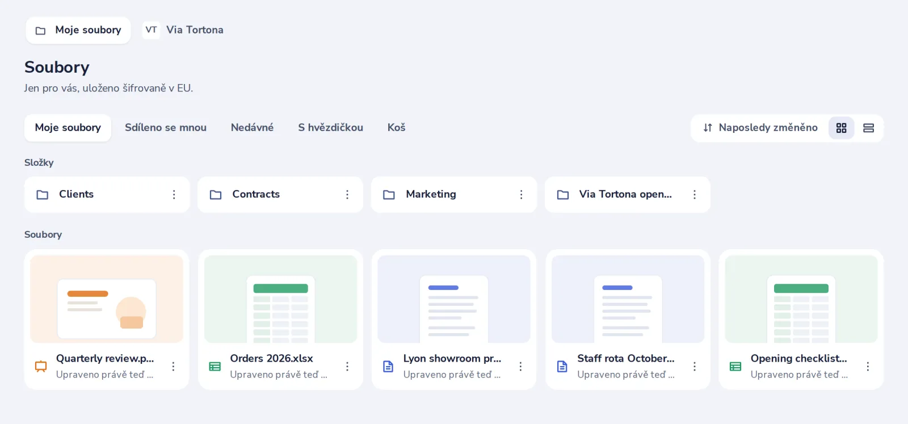Go to the Koš tab
This screenshot has height=424, width=908.
pos(396,128)
